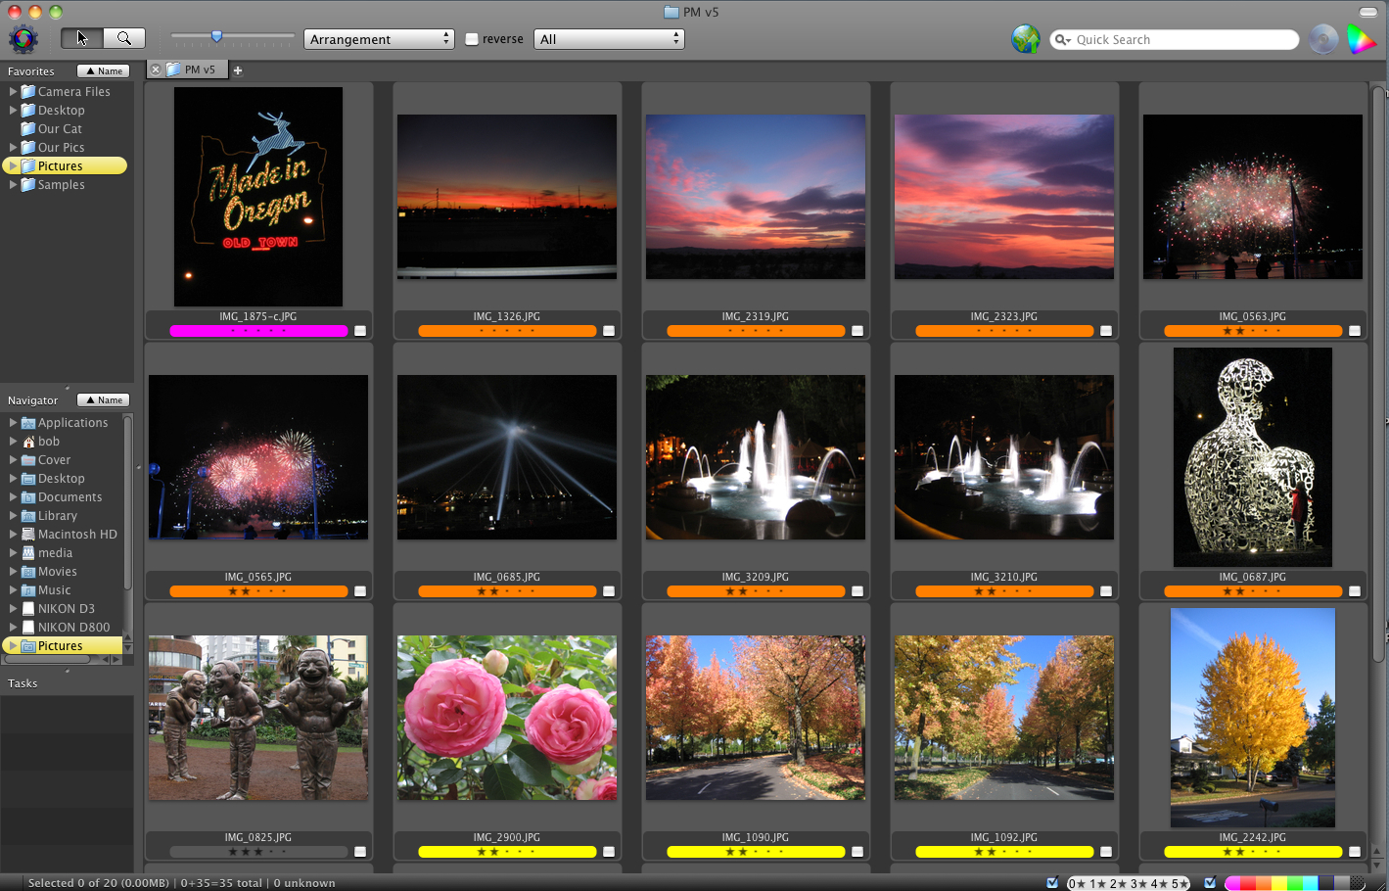
Task: Open the preferences gear icon in toolbar
Action: [x=23, y=39]
